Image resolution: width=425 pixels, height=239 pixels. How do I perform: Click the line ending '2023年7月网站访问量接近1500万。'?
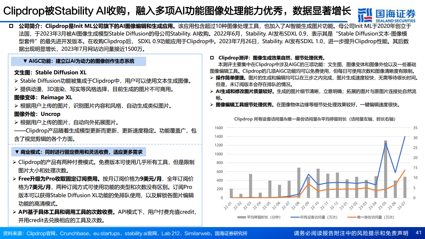click(82, 49)
